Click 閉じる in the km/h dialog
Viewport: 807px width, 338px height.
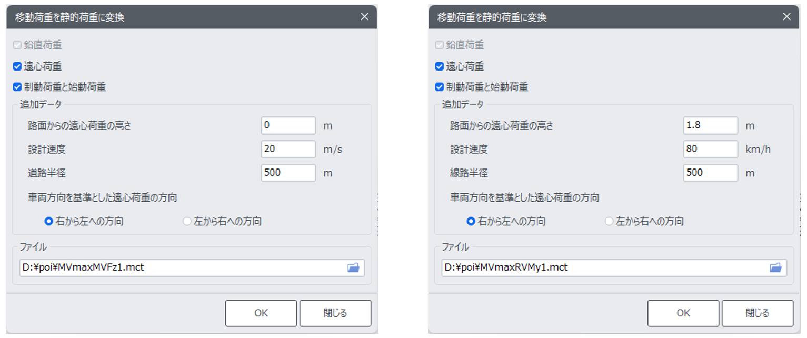[x=758, y=313]
